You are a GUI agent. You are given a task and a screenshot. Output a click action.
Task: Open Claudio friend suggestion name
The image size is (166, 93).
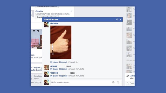tap(39, 11)
